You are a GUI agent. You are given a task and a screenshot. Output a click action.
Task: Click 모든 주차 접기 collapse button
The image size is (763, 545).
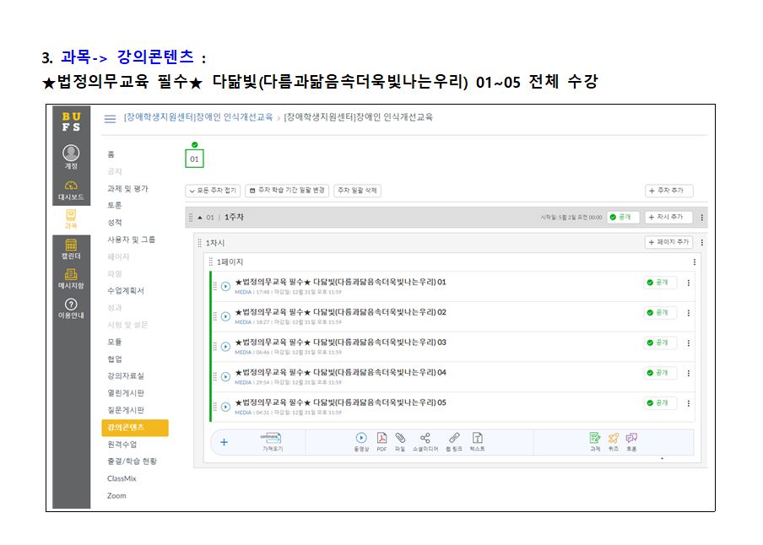pyautogui.click(x=213, y=192)
